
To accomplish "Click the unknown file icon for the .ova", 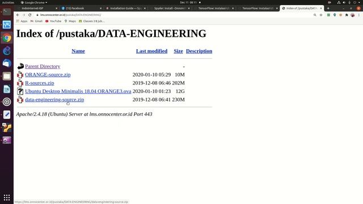I will coord(20,91).
